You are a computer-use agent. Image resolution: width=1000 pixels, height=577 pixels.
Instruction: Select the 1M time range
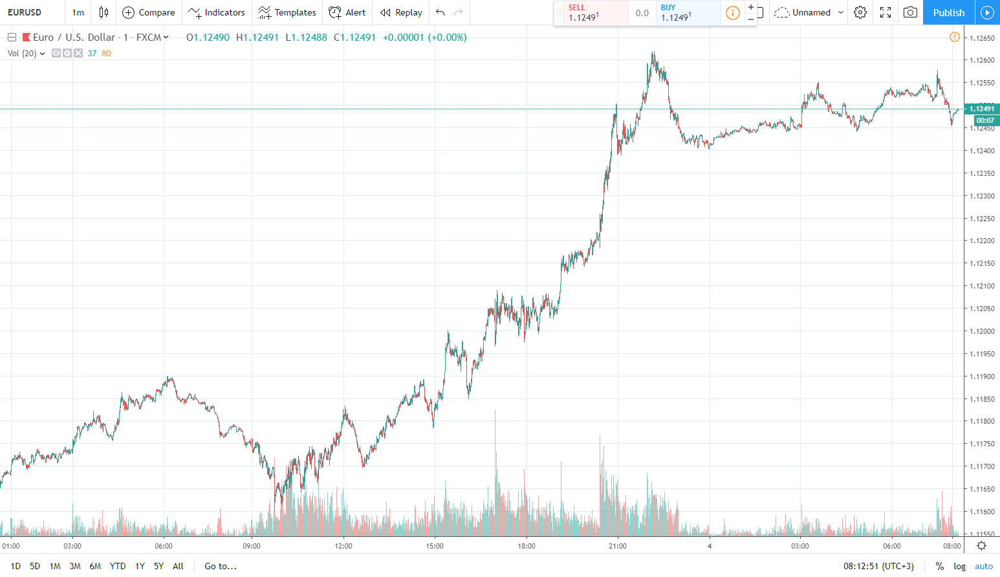pyautogui.click(x=55, y=566)
